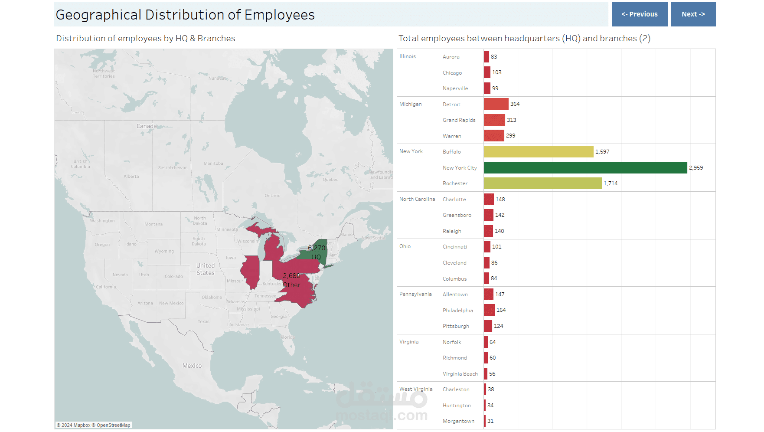Select the Detroit bar

click(496, 104)
